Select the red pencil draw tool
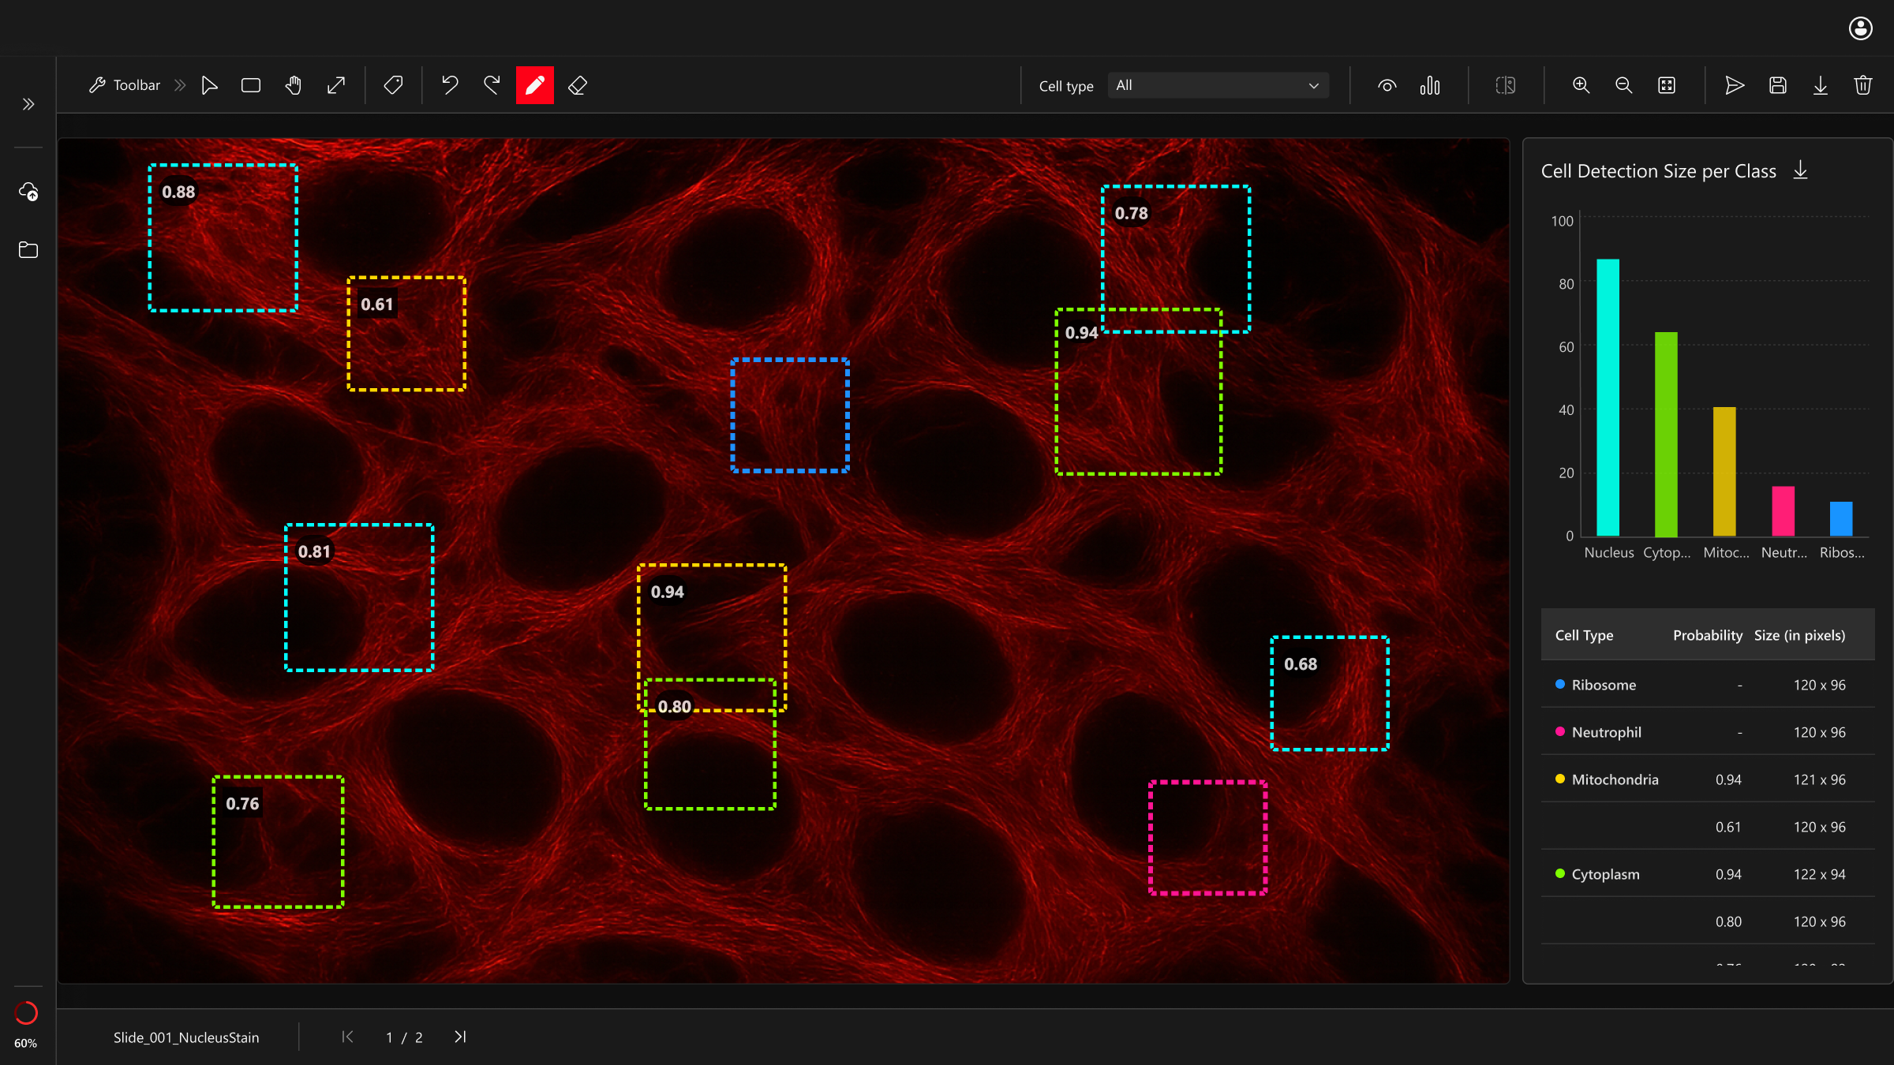The height and width of the screenshot is (1065, 1894). click(535, 85)
